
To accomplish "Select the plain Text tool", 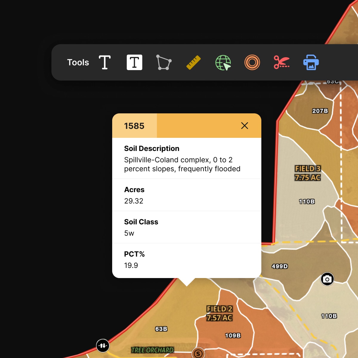I will click(x=105, y=62).
